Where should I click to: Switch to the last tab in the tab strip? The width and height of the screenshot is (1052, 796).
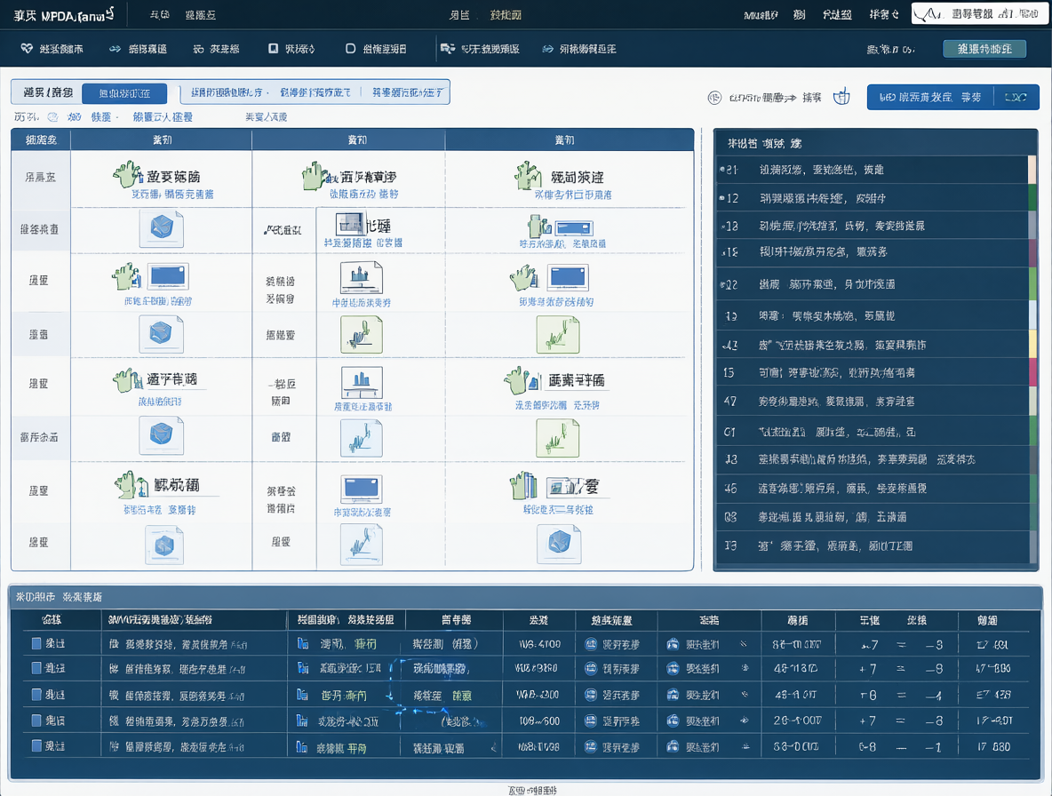click(408, 92)
